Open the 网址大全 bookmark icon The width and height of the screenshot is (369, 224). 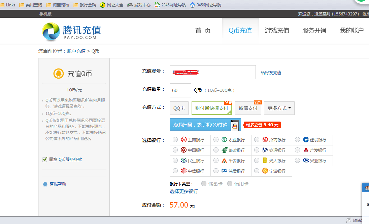[x=103, y=5]
